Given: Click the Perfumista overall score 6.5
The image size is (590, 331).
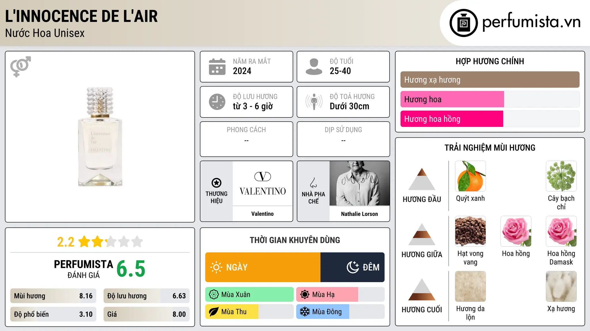Looking at the screenshot, I should point(131,269).
